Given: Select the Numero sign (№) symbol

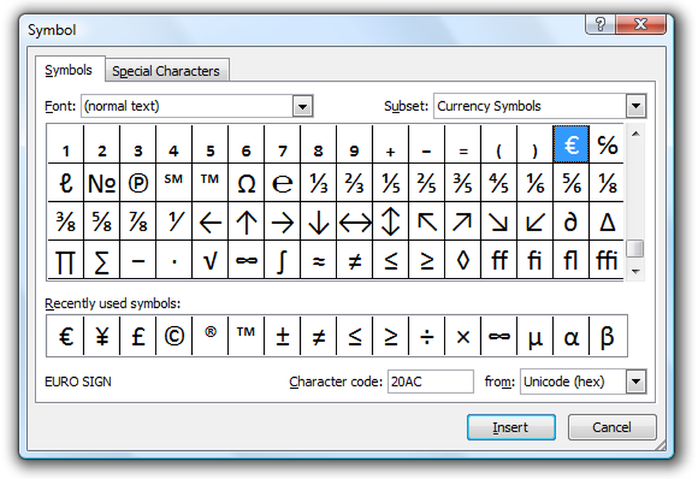Looking at the screenshot, I should (x=102, y=182).
